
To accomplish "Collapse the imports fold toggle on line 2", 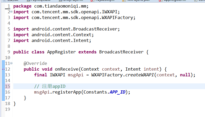I will point(11,12).
